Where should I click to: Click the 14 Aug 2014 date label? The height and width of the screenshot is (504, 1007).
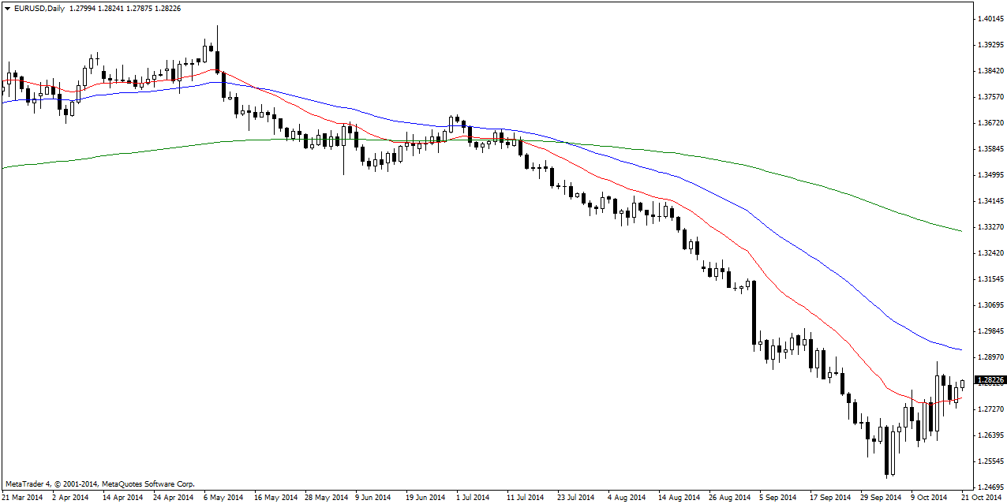click(679, 498)
